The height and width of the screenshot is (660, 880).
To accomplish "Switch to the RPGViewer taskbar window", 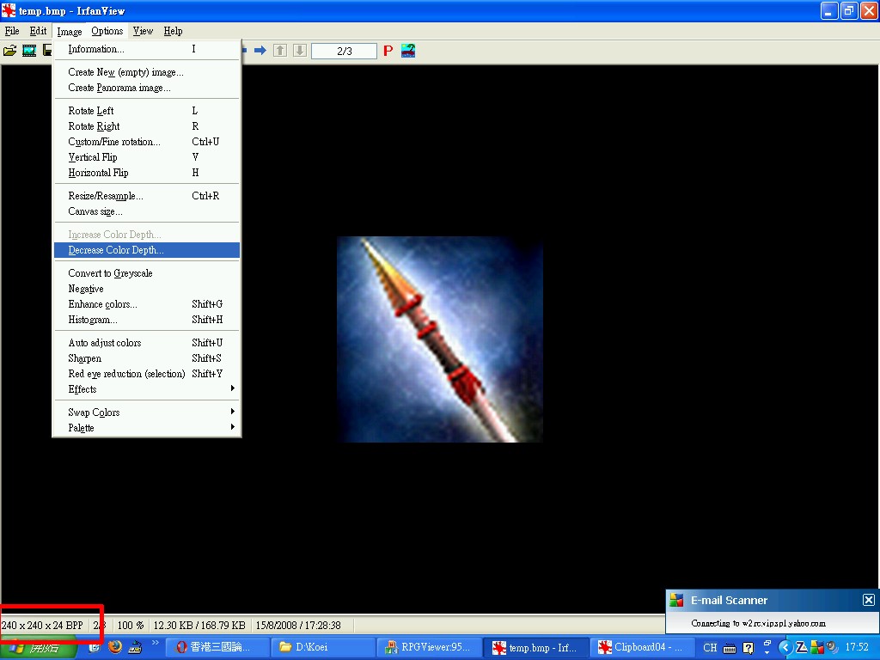I will (428, 648).
